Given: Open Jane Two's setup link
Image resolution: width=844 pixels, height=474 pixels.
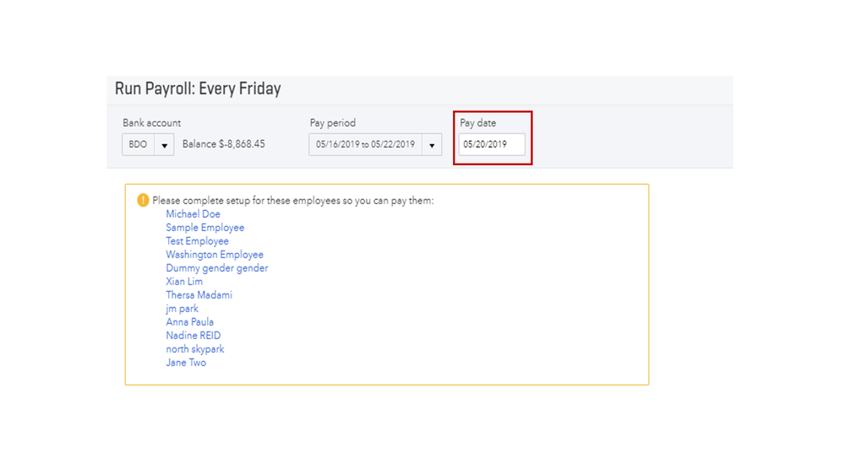Looking at the screenshot, I should [186, 363].
